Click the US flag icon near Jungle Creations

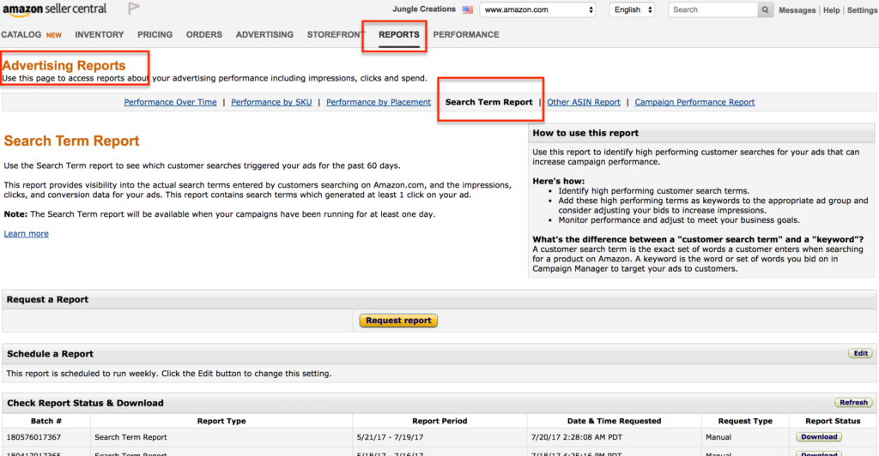coord(468,9)
